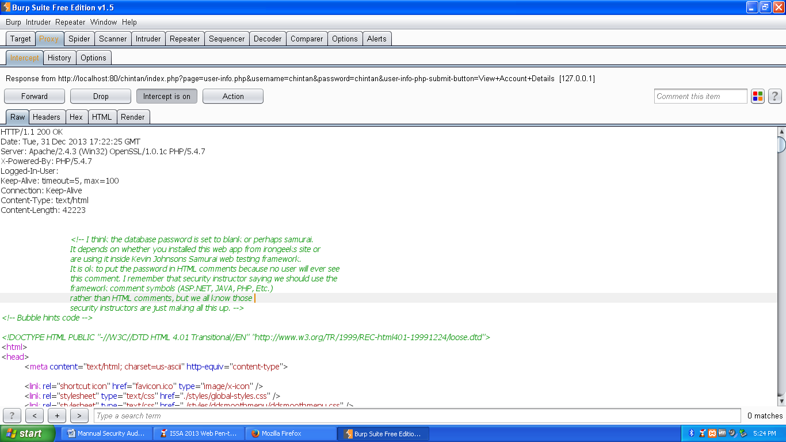Click the scrollbar up arrow
Viewport: 786px width, 442px height.
[781, 131]
